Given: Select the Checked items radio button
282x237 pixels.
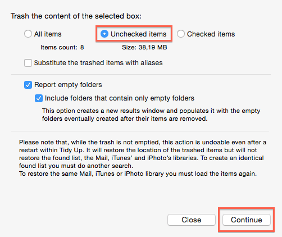Looking at the screenshot, I should pos(181,34).
